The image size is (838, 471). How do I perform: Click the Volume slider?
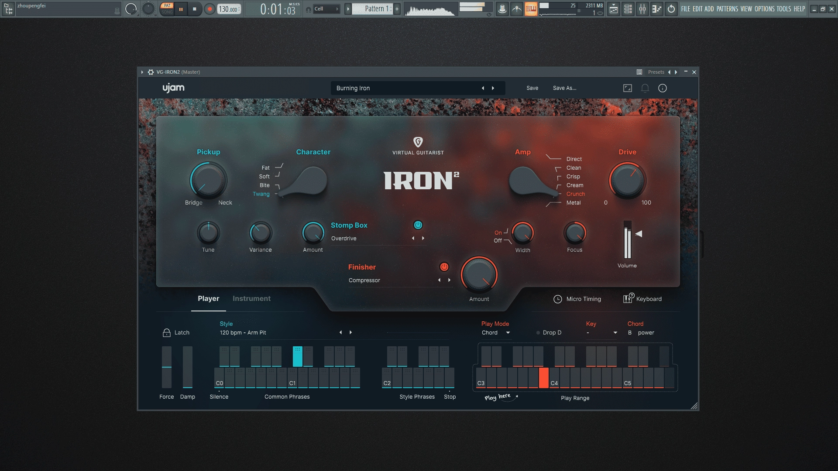pyautogui.click(x=627, y=240)
